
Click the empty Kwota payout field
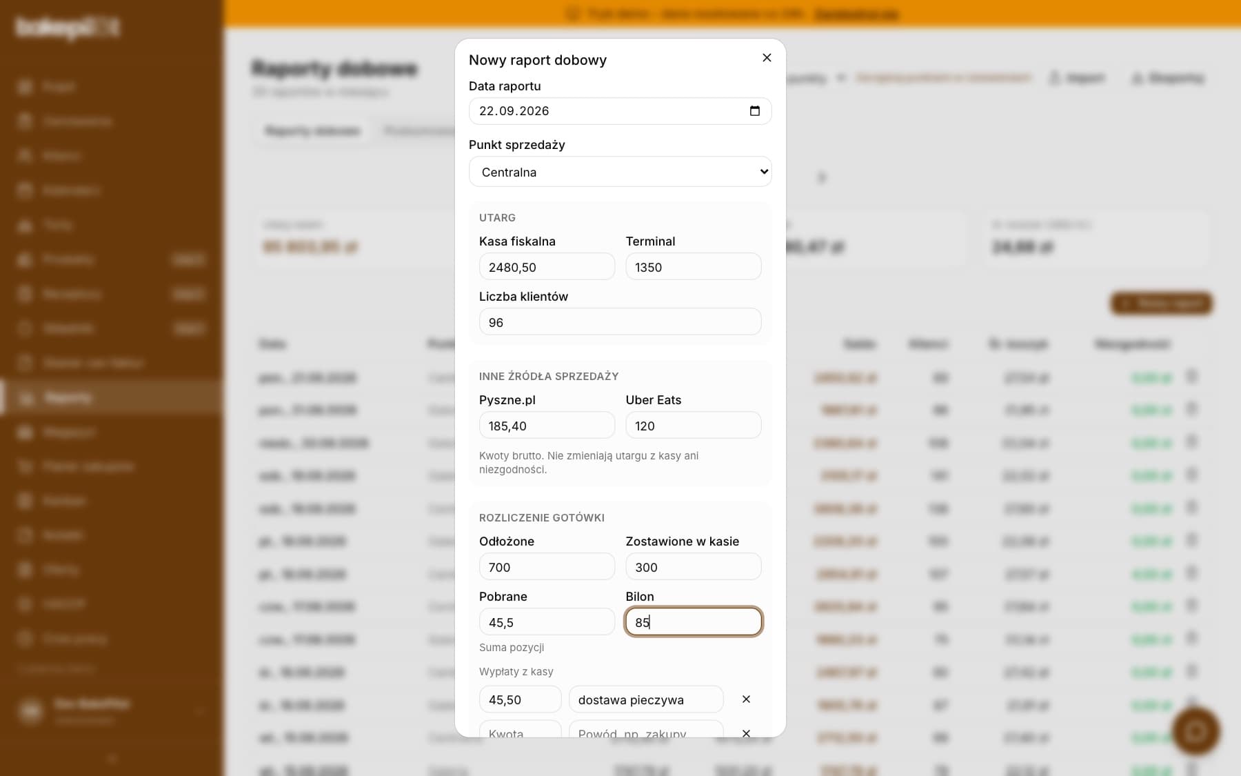click(x=520, y=730)
